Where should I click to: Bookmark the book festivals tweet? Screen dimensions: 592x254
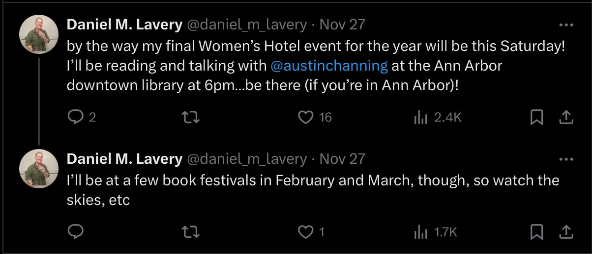[x=537, y=232]
